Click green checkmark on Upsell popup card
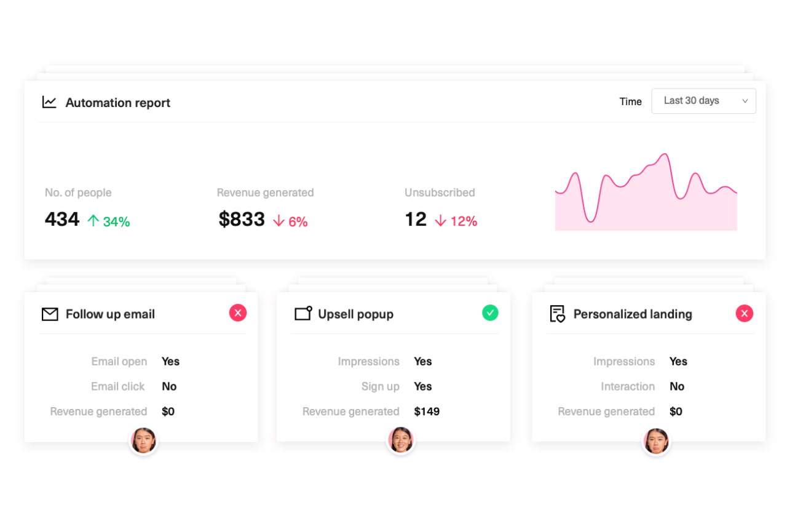 (x=490, y=313)
